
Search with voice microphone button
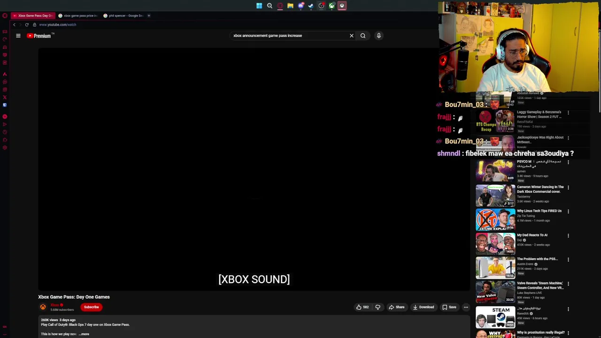(x=379, y=36)
